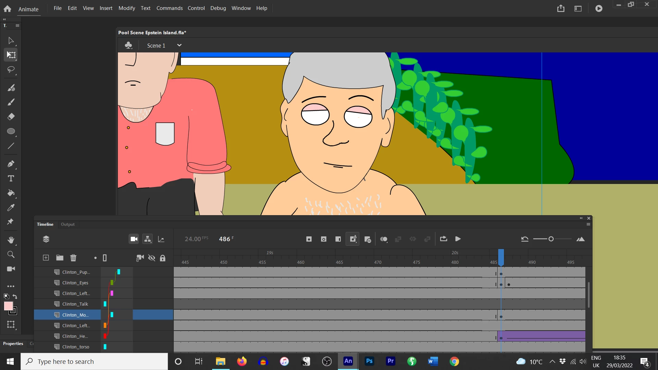The image size is (658, 370).
Task: Open Photoshop from the taskbar
Action: tap(369, 361)
